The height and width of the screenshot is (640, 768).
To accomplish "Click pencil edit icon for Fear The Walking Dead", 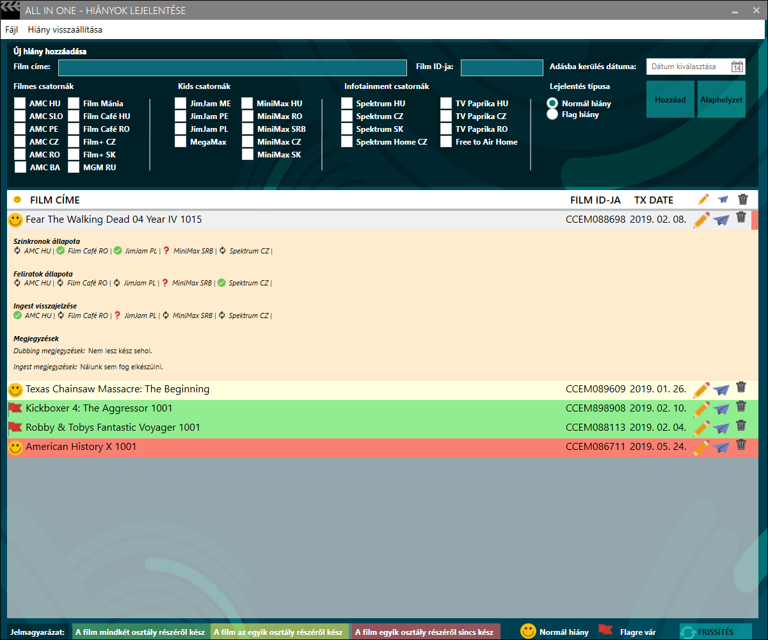I will click(x=701, y=220).
